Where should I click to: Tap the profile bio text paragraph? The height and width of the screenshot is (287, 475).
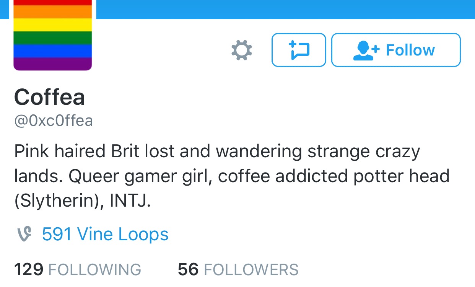[232, 176]
